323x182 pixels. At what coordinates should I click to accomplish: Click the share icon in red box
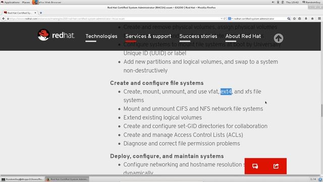[276, 166]
